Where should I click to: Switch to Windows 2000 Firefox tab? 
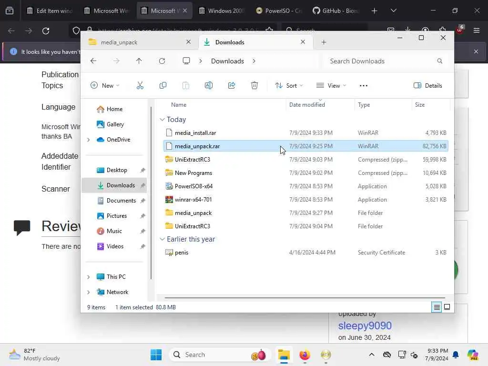tap(222, 10)
